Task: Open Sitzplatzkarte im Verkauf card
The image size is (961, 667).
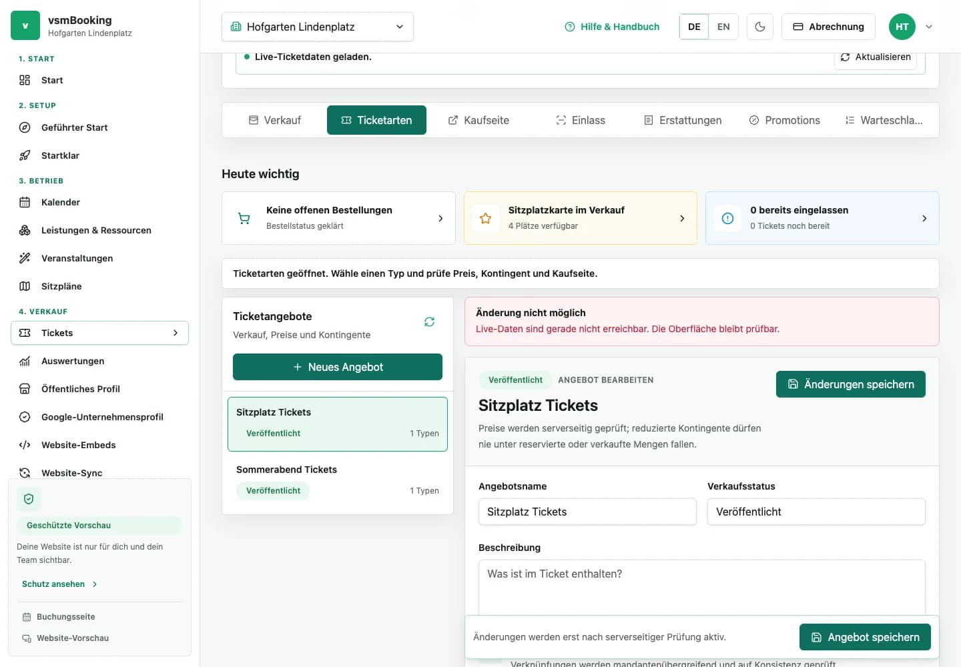Action: 581,218
